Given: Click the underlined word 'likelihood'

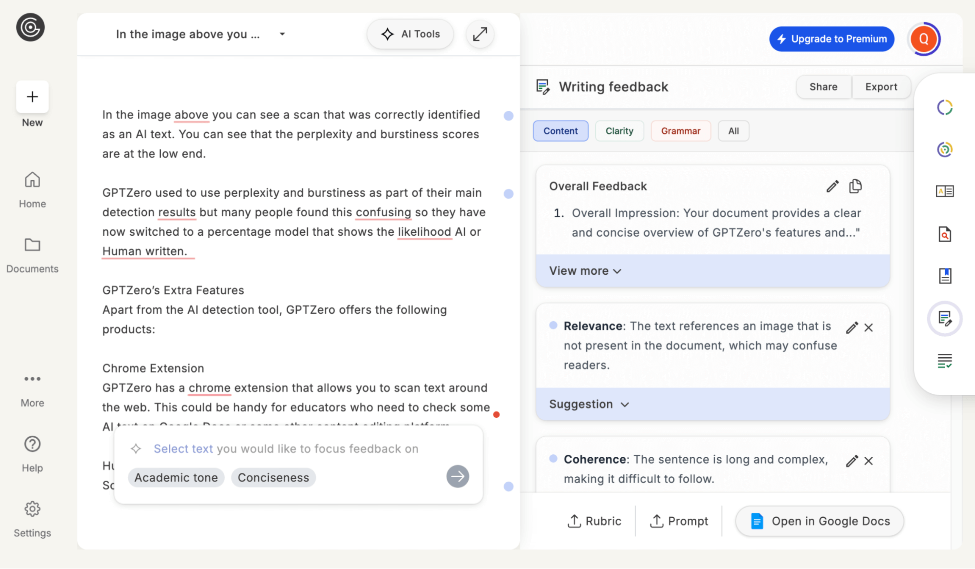Looking at the screenshot, I should pyautogui.click(x=424, y=232).
